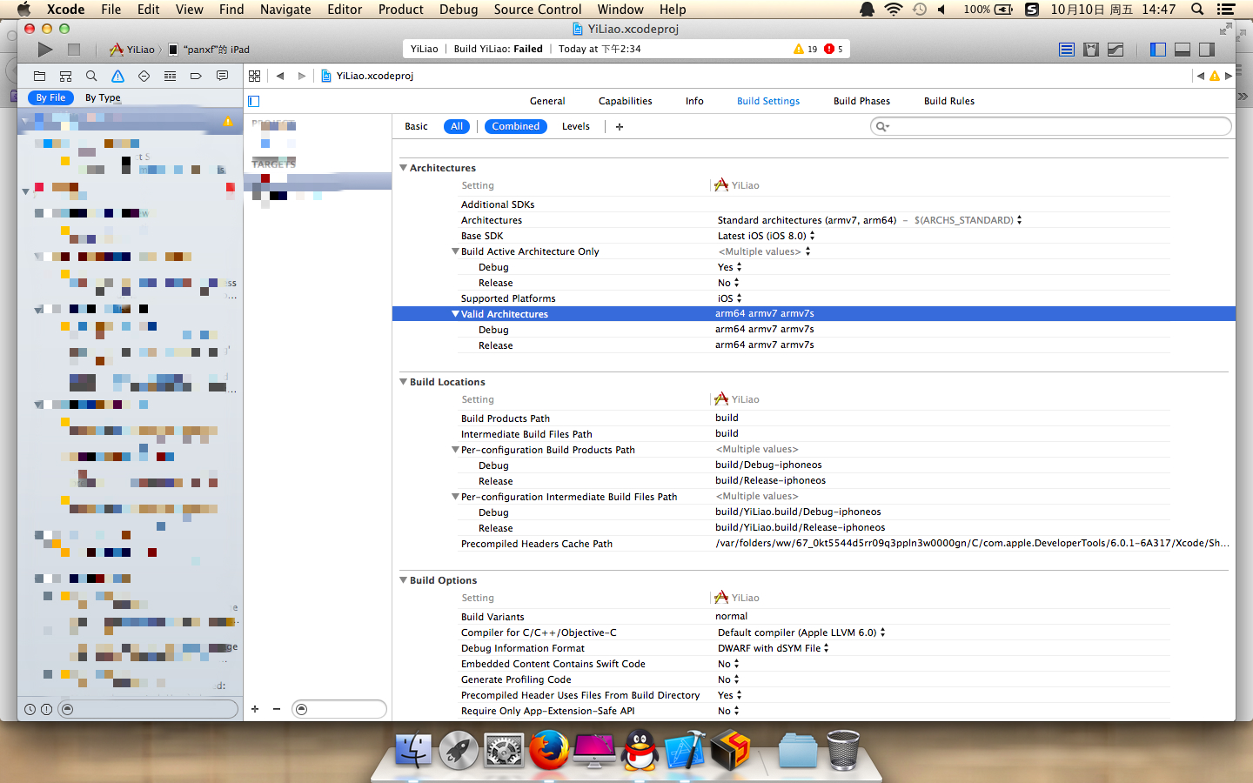Show the Project navigator folder icon
Viewport: 1253px width, 783px height.
point(39,76)
